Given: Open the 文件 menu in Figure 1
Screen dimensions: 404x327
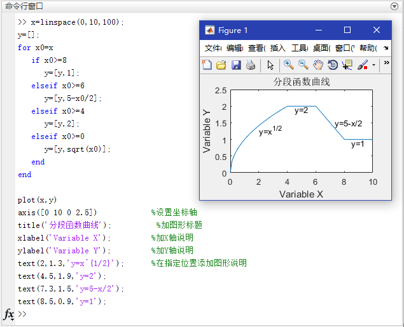Looking at the screenshot, I should point(213,48).
